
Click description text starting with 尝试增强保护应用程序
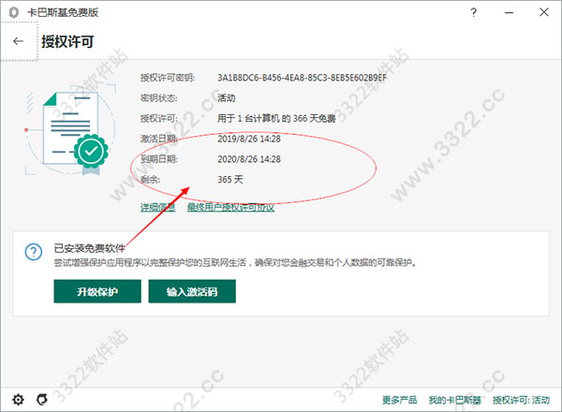235,263
